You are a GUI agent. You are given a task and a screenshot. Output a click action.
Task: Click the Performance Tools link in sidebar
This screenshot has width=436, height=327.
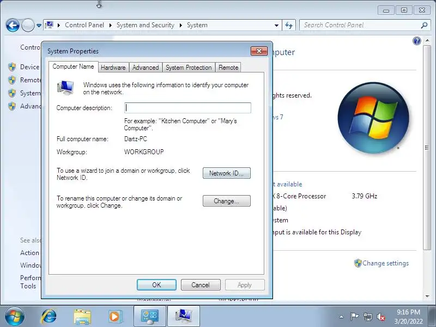point(30,282)
